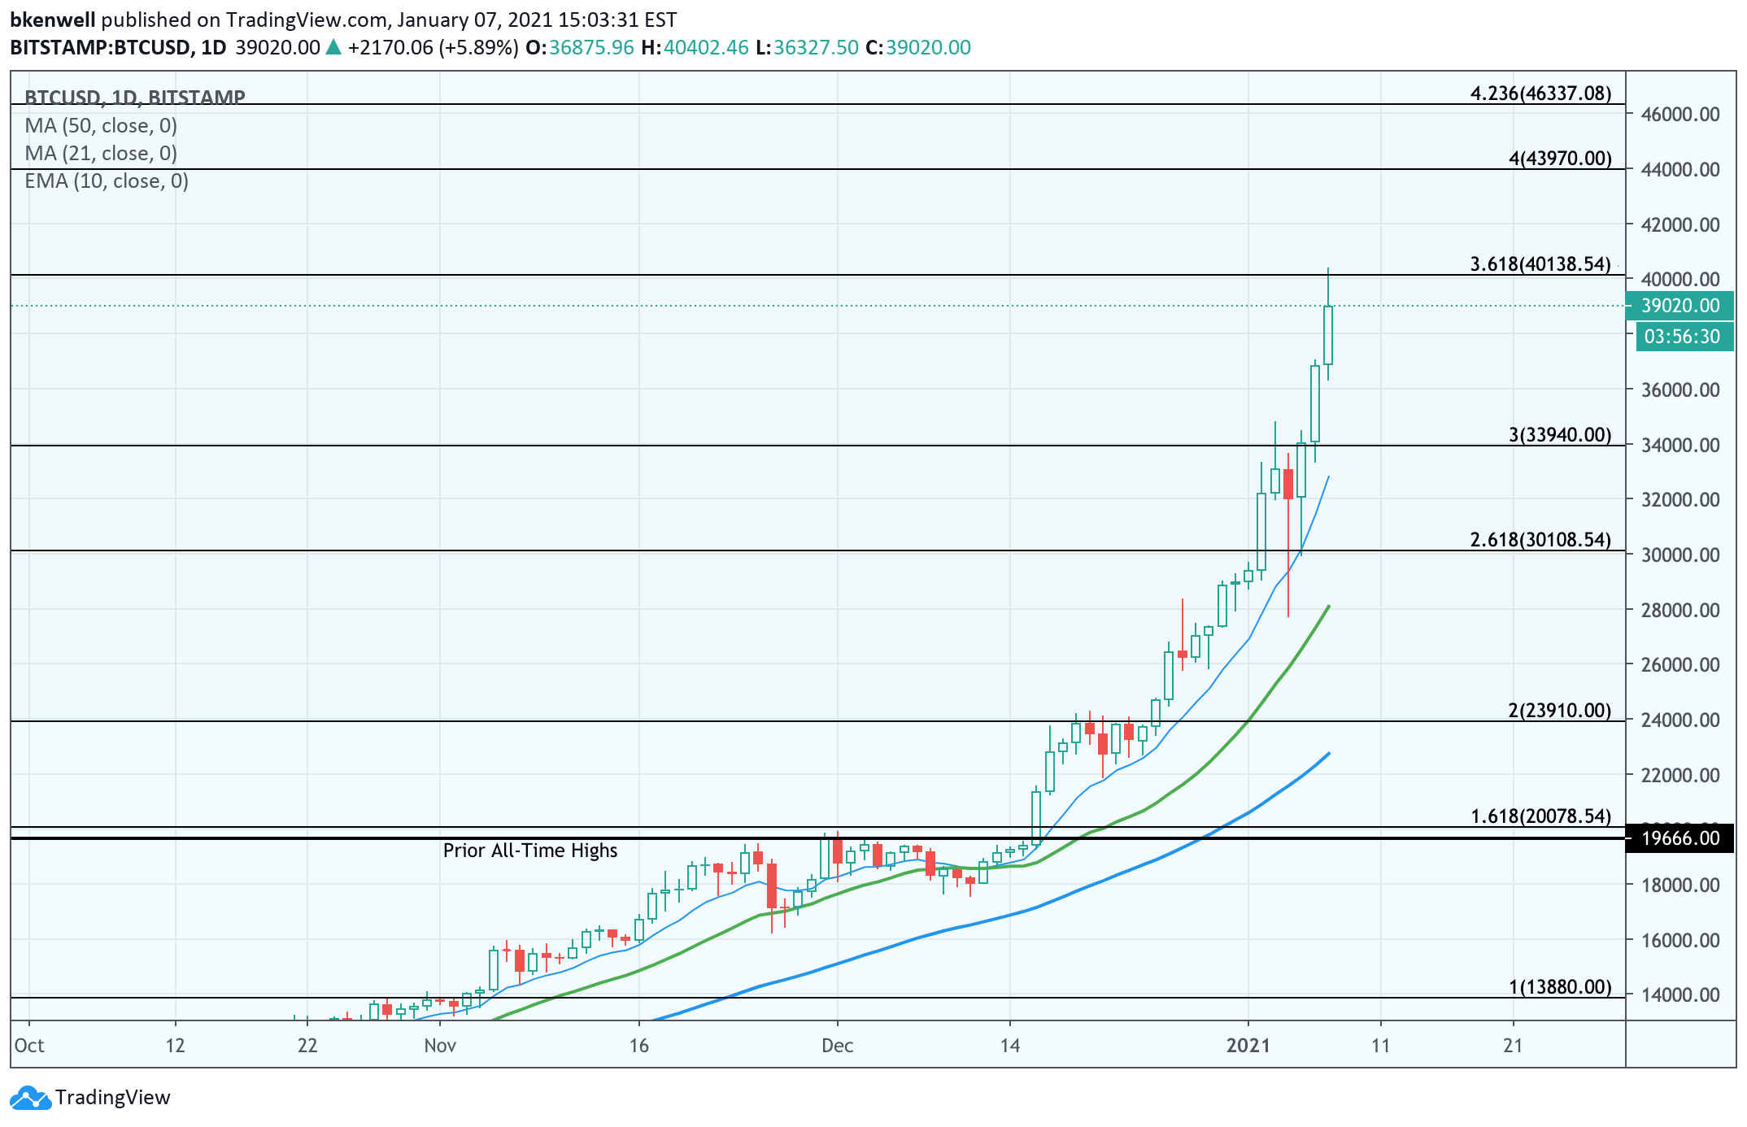Click the TradingView cloud logo icon

pos(30,1098)
